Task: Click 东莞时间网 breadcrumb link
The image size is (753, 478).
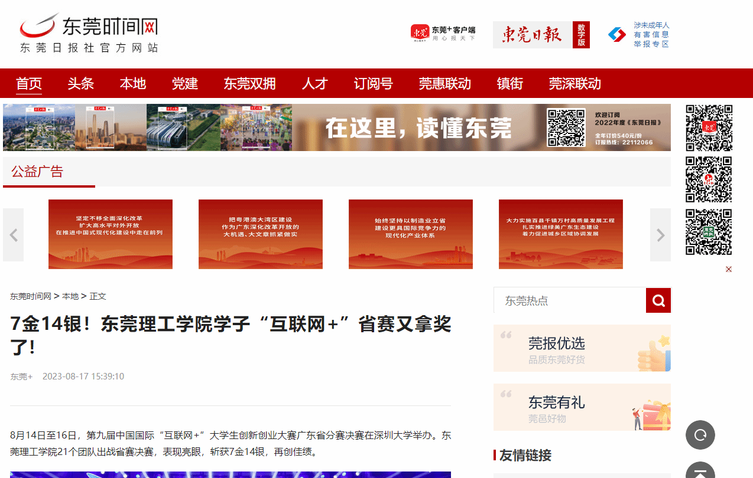Action: pos(31,296)
